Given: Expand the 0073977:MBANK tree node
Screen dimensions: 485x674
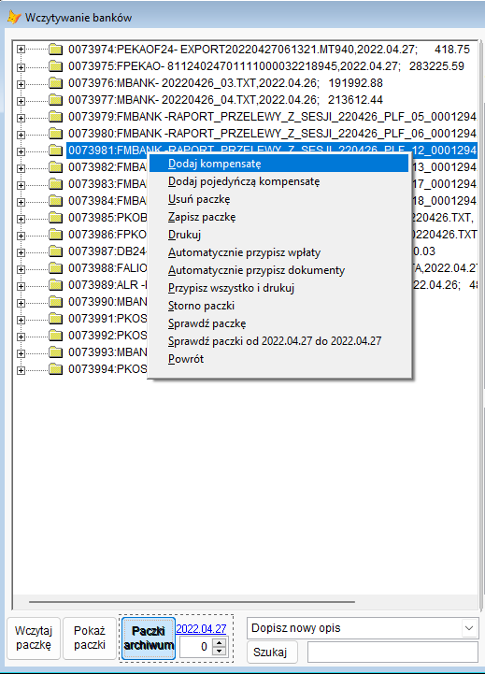Looking at the screenshot, I should coord(21,101).
